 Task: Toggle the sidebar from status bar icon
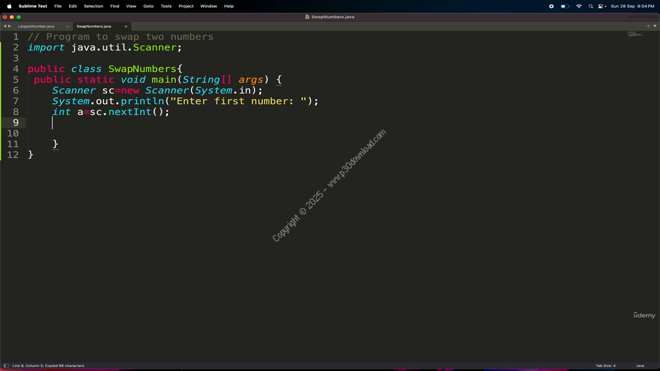6,366
